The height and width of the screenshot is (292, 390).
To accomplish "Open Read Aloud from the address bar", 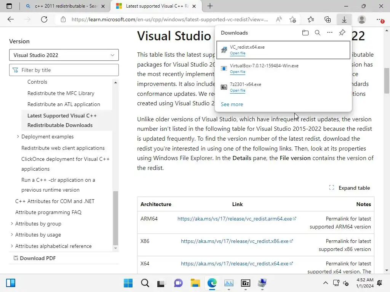I will click(x=279, y=19).
